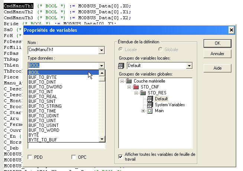Open the Groupes de variables locales dropdown

click(x=189, y=66)
